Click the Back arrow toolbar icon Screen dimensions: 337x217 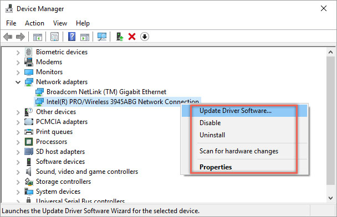(x=8, y=37)
